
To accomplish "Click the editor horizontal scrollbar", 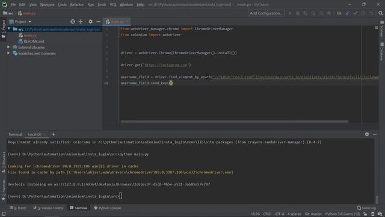I will [234, 122].
